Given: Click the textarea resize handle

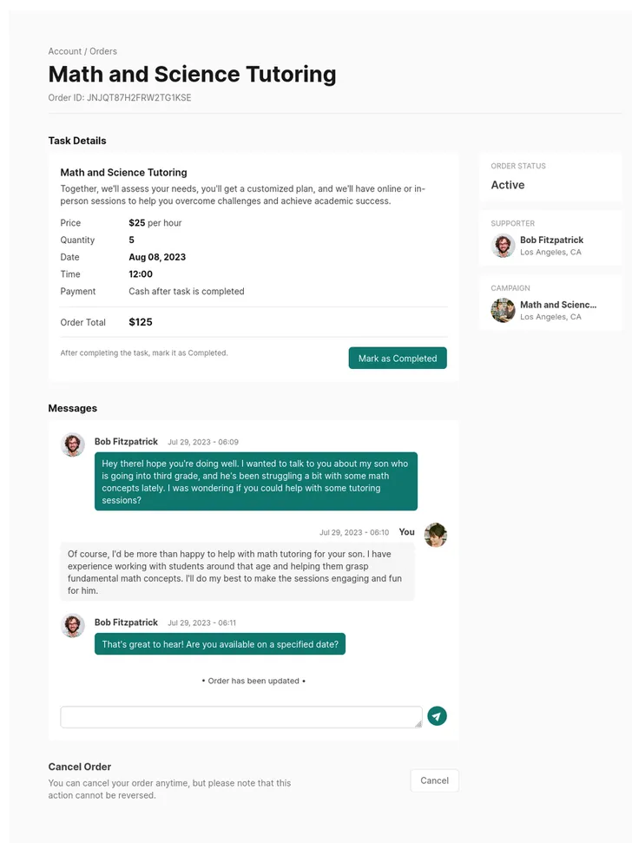Looking at the screenshot, I should (418, 723).
